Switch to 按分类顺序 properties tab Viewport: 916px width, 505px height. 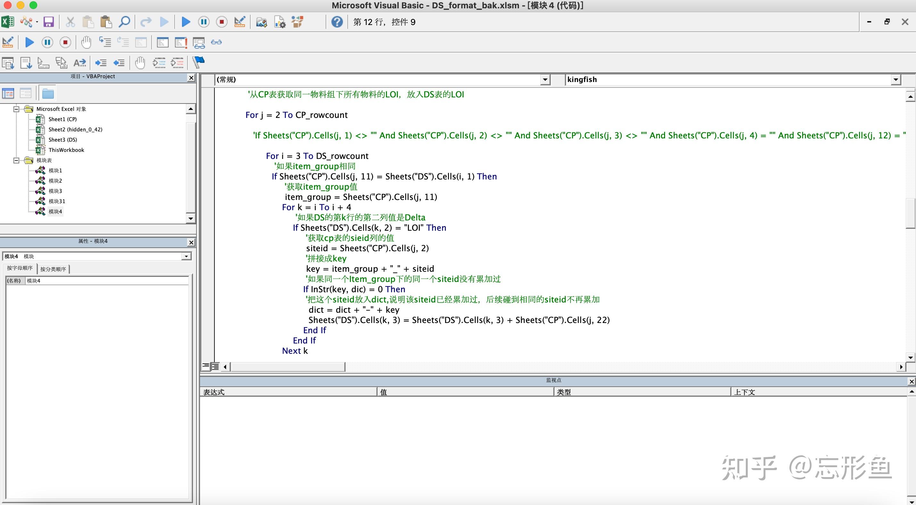point(53,269)
